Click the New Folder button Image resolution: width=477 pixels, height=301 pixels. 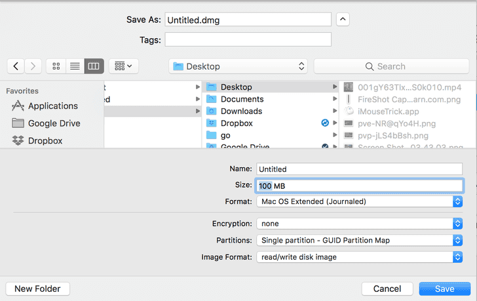click(x=37, y=289)
